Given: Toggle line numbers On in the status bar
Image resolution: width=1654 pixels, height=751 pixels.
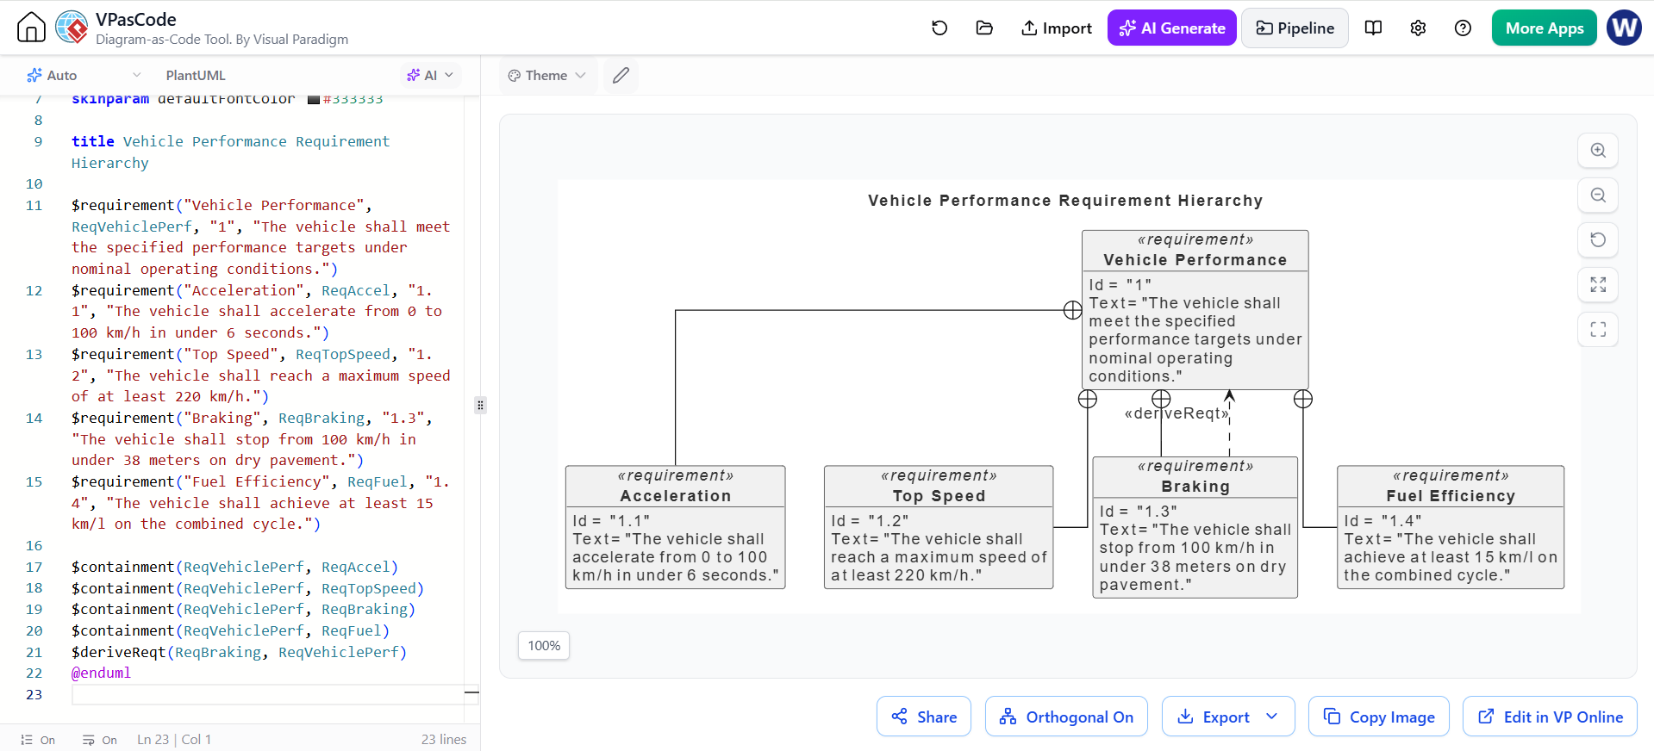Looking at the screenshot, I should [38, 740].
